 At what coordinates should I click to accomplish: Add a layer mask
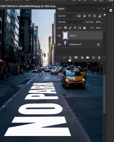76,57
